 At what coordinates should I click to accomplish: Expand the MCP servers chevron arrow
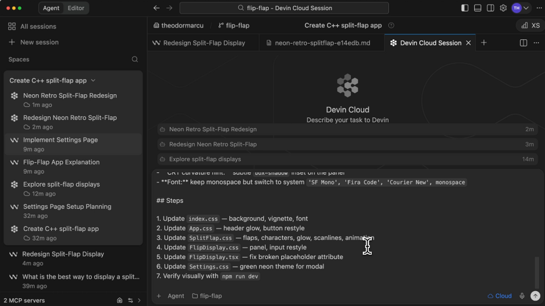pyautogui.click(x=139, y=301)
